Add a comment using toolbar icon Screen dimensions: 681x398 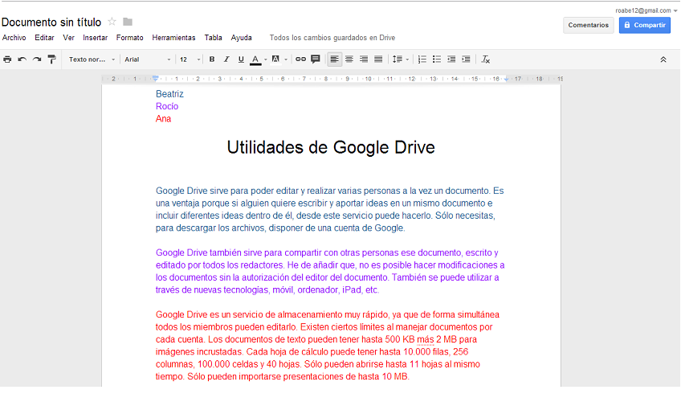point(316,59)
